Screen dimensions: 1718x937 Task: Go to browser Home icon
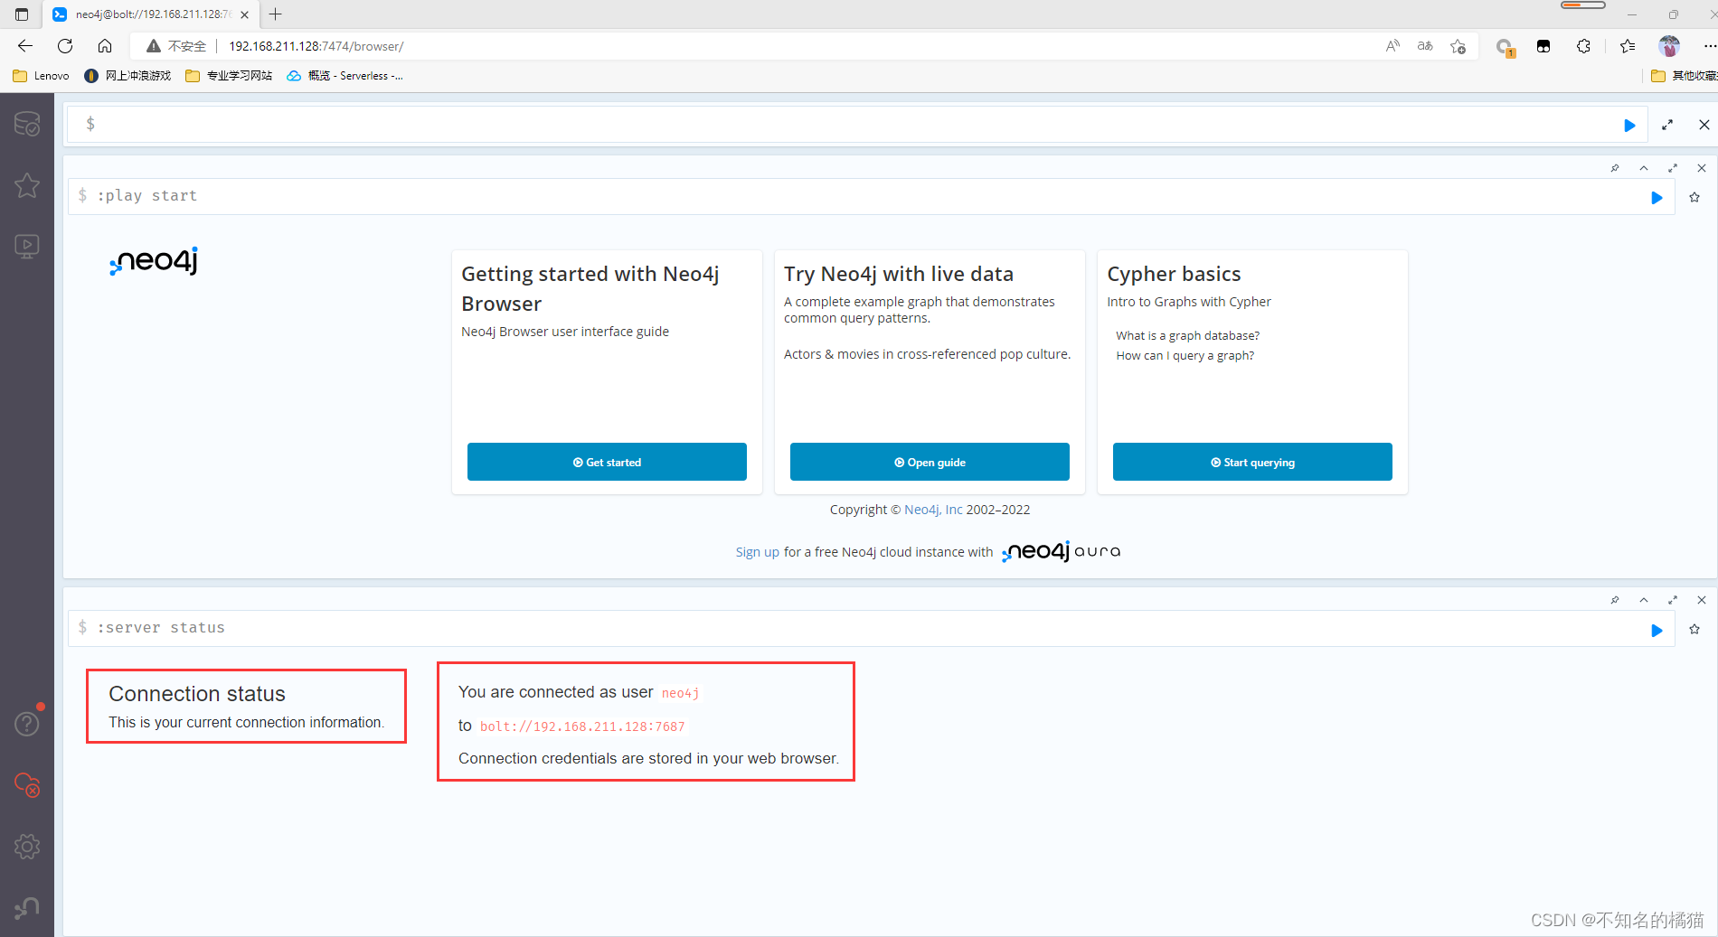[105, 46]
